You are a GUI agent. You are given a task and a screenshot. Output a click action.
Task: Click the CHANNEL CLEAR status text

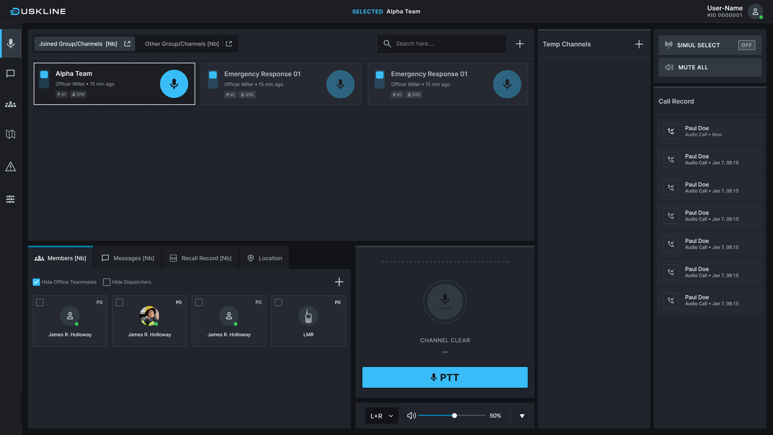point(445,340)
